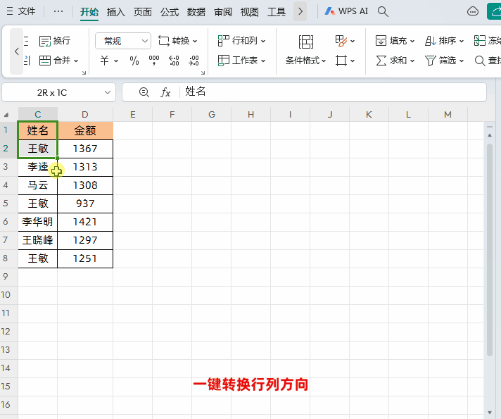Click the Name Box showing 2R x 1C
The width and height of the screenshot is (501, 419).
(52, 93)
